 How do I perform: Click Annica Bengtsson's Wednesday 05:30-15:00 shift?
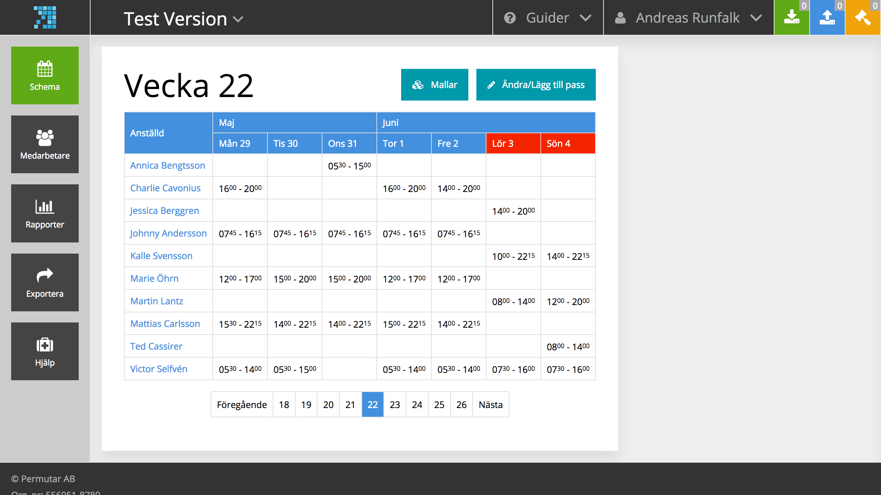[x=349, y=166]
